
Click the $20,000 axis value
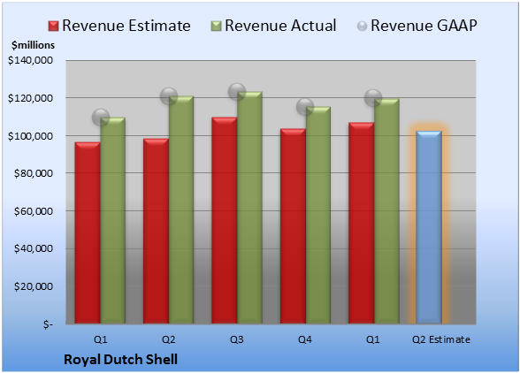click(34, 286)
